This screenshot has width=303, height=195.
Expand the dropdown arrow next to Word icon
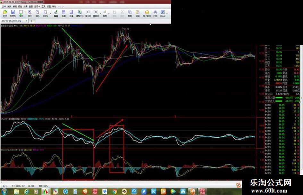click(x=167, y=13)
